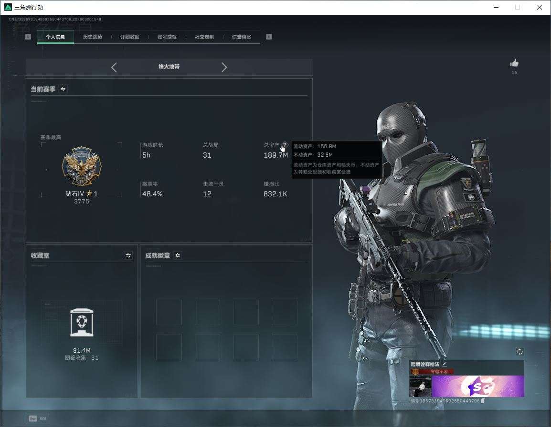
Task: Click the refresh icon above the player card
Action: (519, 352)
